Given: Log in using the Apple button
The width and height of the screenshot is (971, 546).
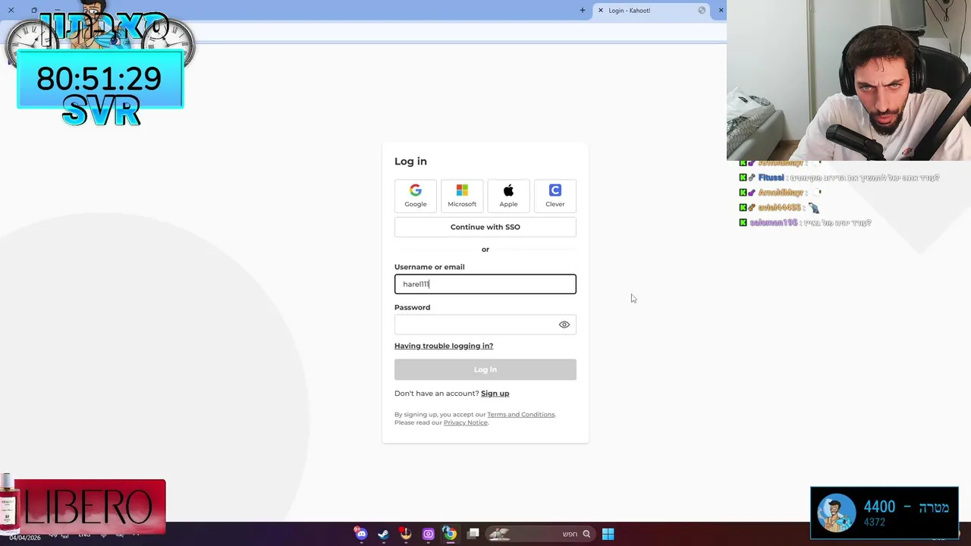Looking at the screenshot, I should coord(508,196).
